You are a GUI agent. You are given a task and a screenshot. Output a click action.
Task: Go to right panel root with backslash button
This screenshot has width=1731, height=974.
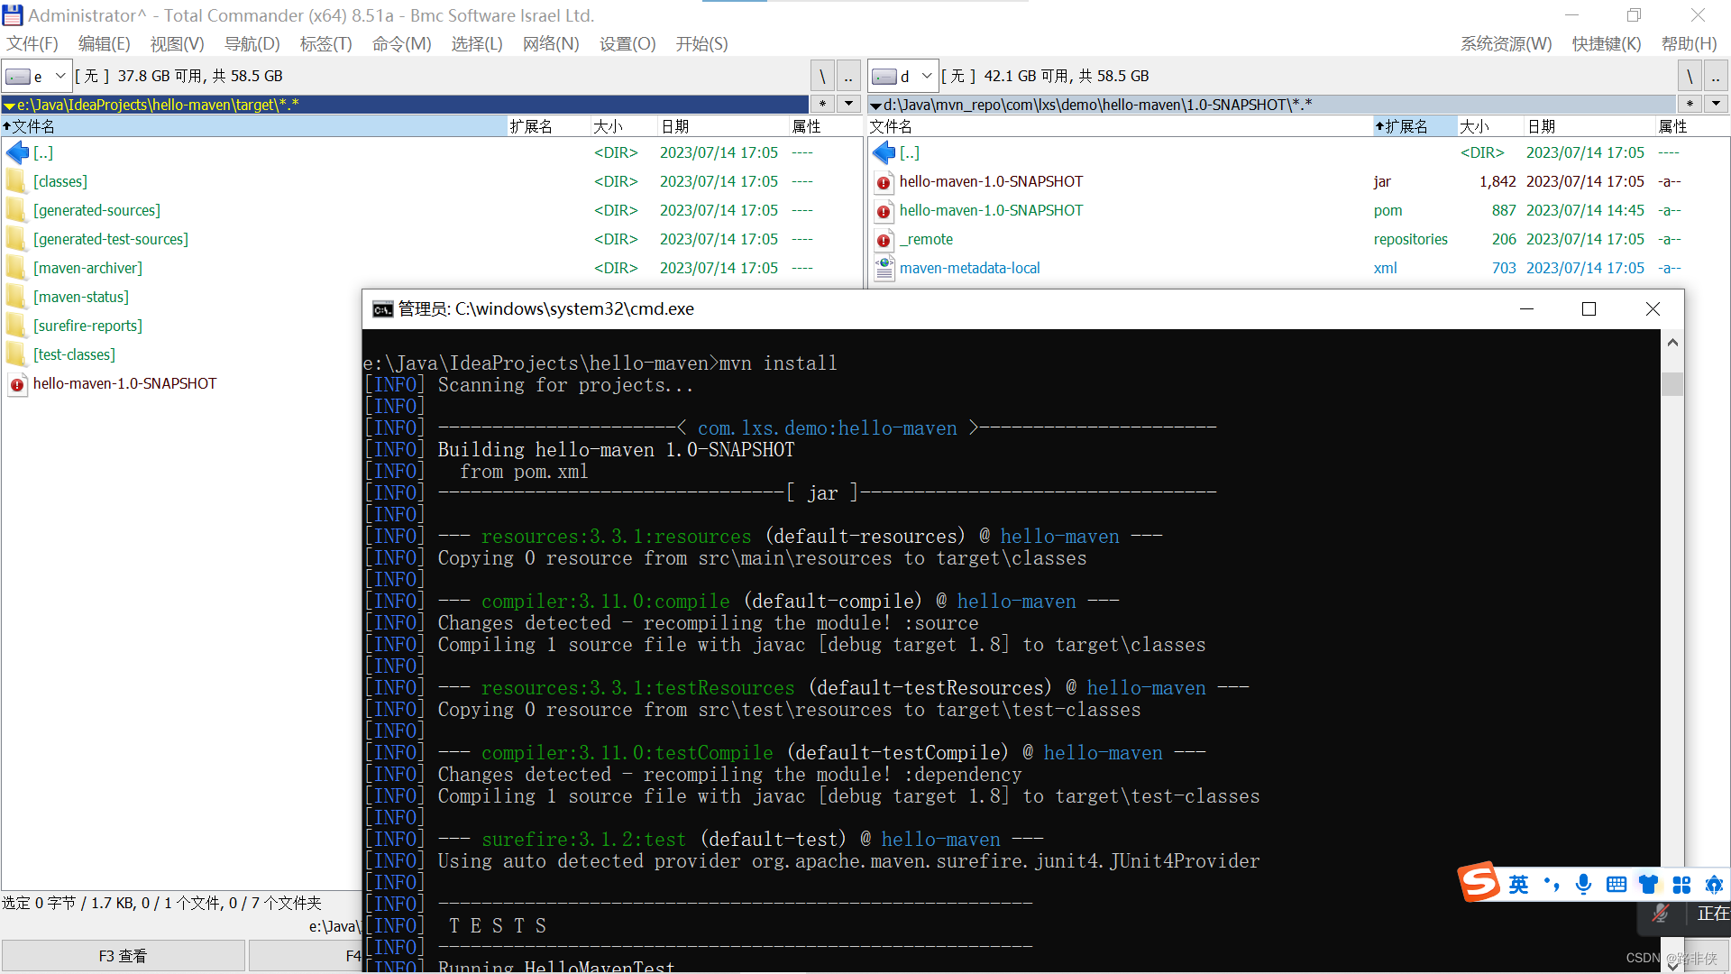pos(1690,77)
